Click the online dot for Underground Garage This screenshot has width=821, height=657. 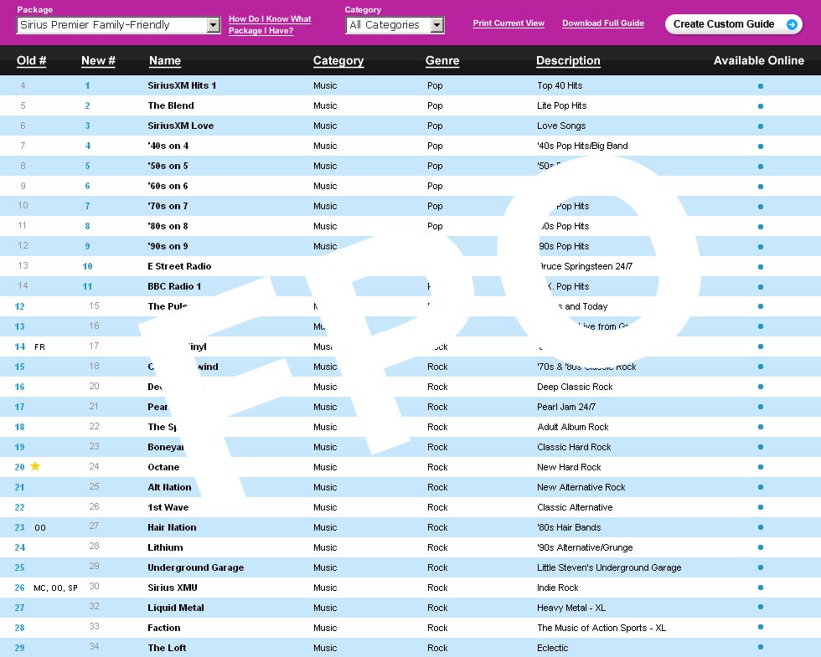(761, 567)
